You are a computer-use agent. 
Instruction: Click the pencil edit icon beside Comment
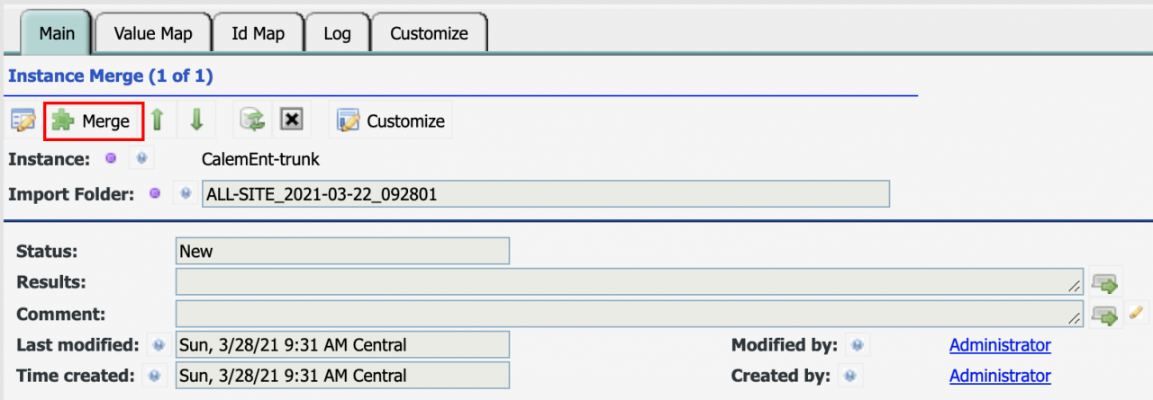click(1137, 314)
